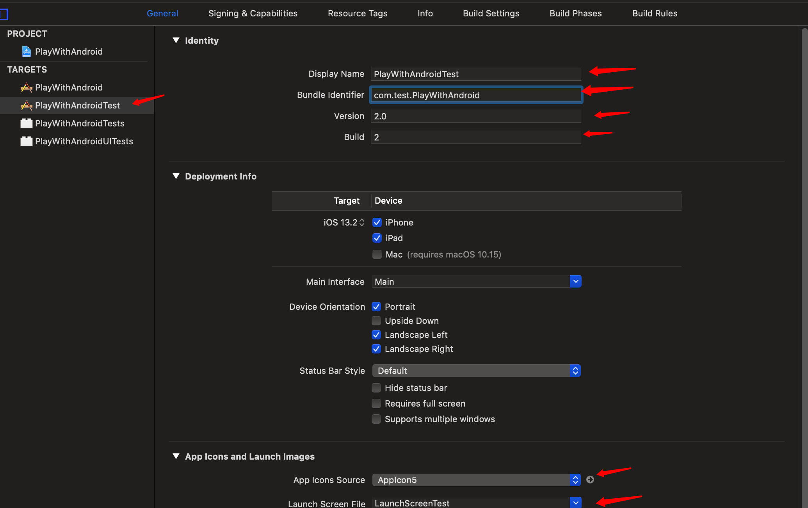This screenshot has width=808, height=508.
Task: Switch to Signing & Capabilities tab
Action: (253, 13)
